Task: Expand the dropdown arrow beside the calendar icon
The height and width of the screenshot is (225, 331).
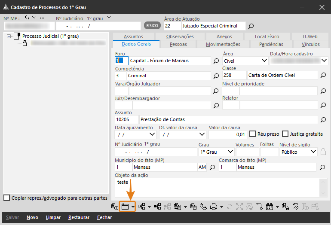Action: coord(277,207)
